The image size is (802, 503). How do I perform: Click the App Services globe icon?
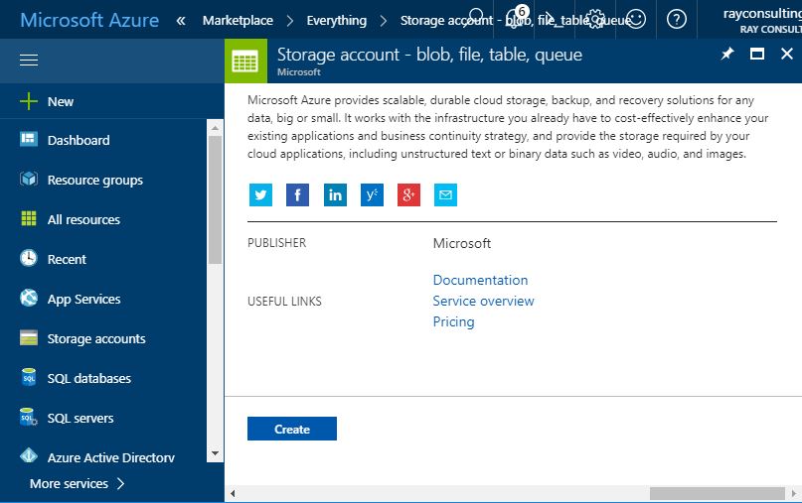29,298
